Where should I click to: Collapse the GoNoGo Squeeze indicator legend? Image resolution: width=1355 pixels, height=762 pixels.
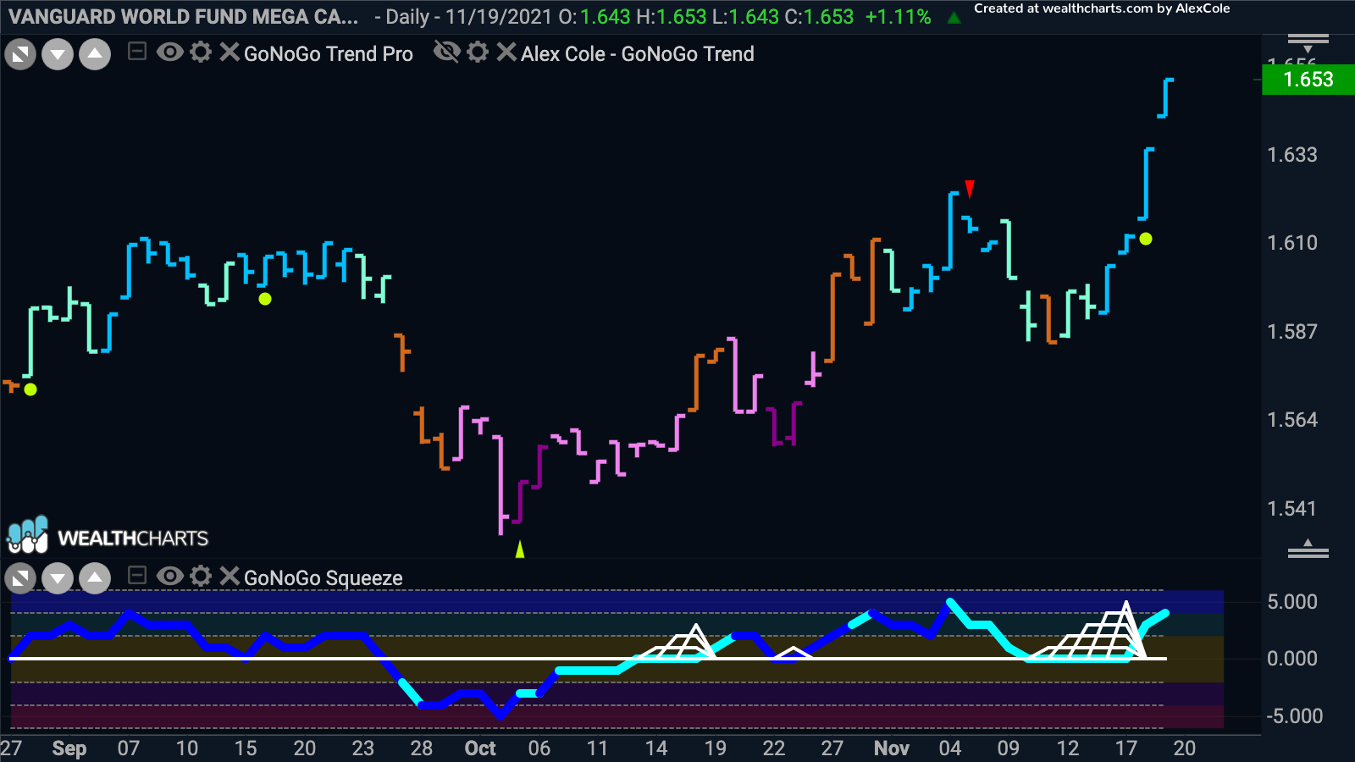[137, 576]
